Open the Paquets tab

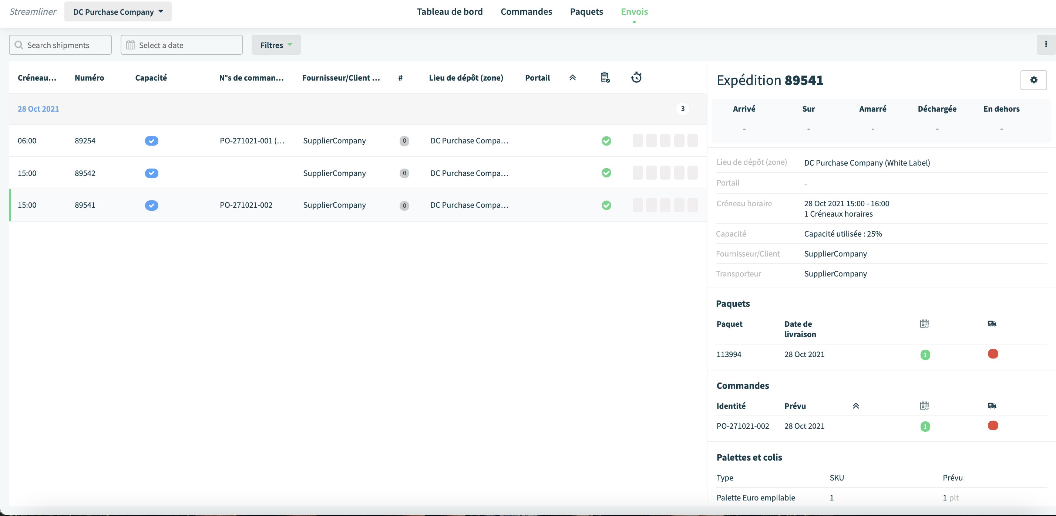pos(586,11)
